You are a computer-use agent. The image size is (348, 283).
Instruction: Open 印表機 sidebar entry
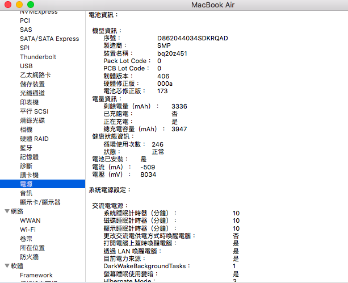30,102
